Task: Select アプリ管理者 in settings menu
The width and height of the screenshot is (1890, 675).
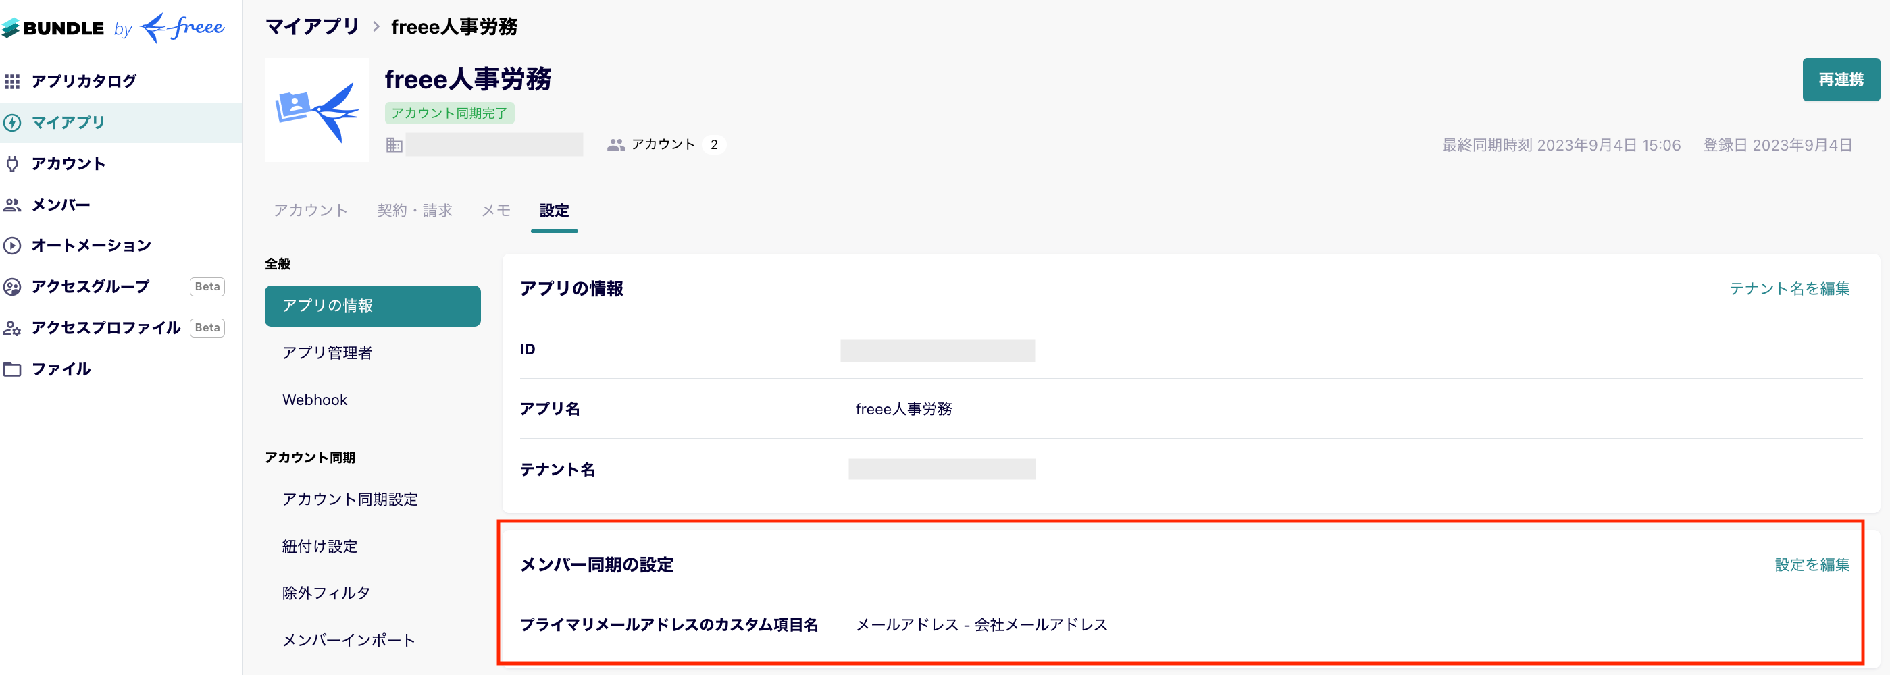Action: pyautogui.click(x=327, y=352)
